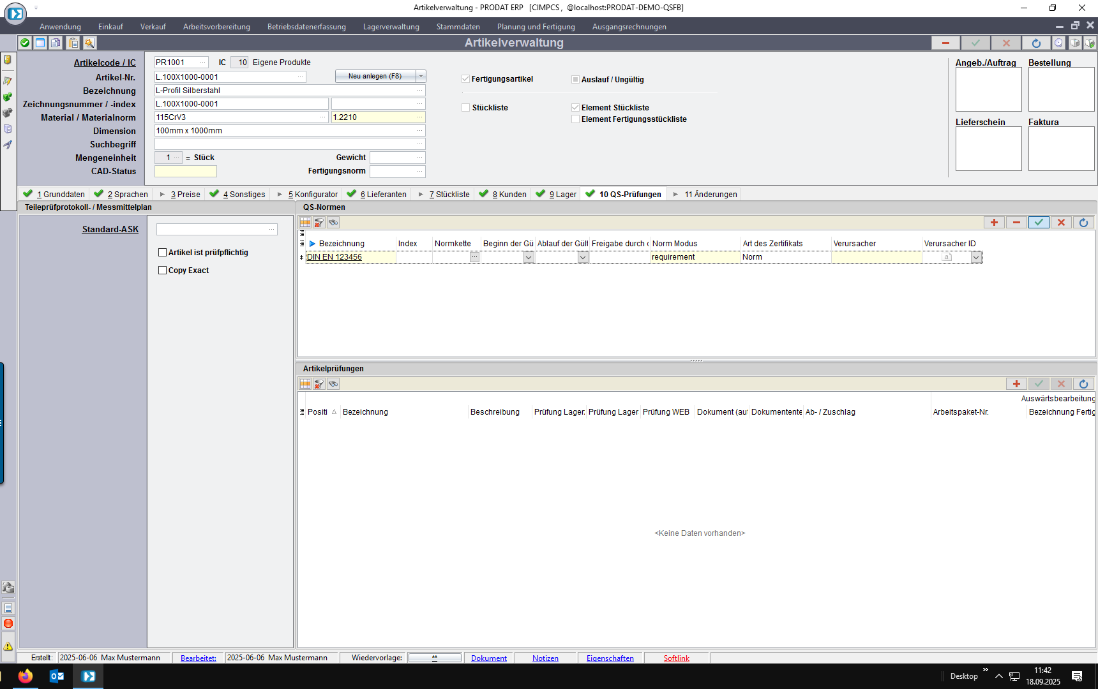The width and height of the screenshot is (1098, 689).
Task: Refresh the article record with blue arrow
Action: coord(1035,43)
